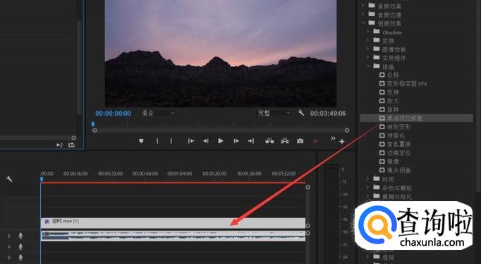Collapse the 视频效果 folder
The image size is (481, 264).
(363, 23)
